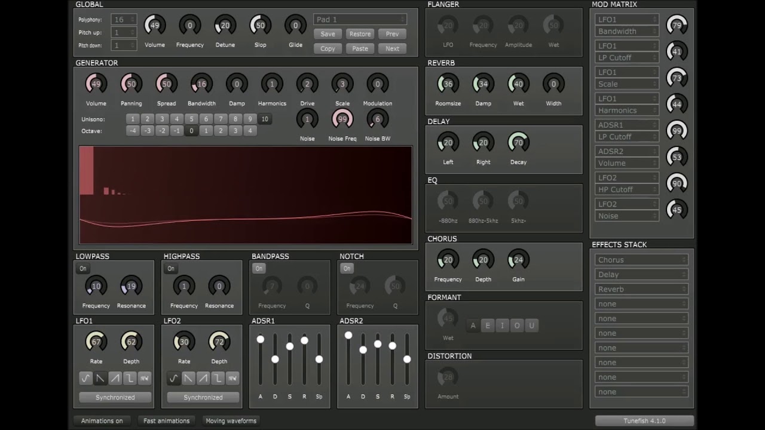Select the square waveform for LFO2
Screen dimensions: 765x430
coord(218,378)
